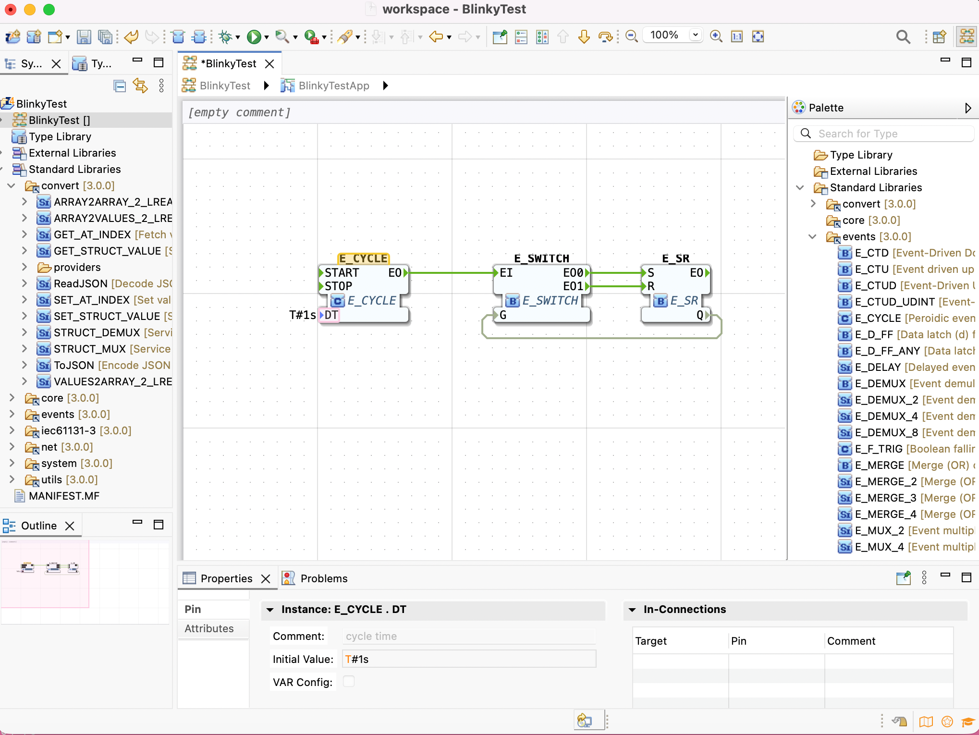Expand the core [3.0.0] folder in System Explorer
Screen dimensions: 979x735
coord(12,398)
